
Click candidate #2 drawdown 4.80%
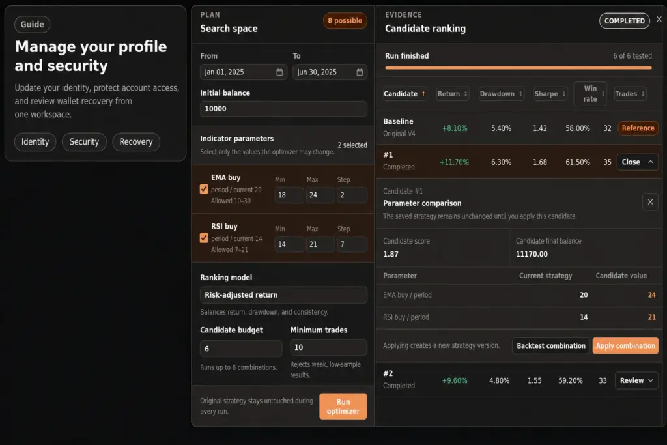(x=499, y=380)
